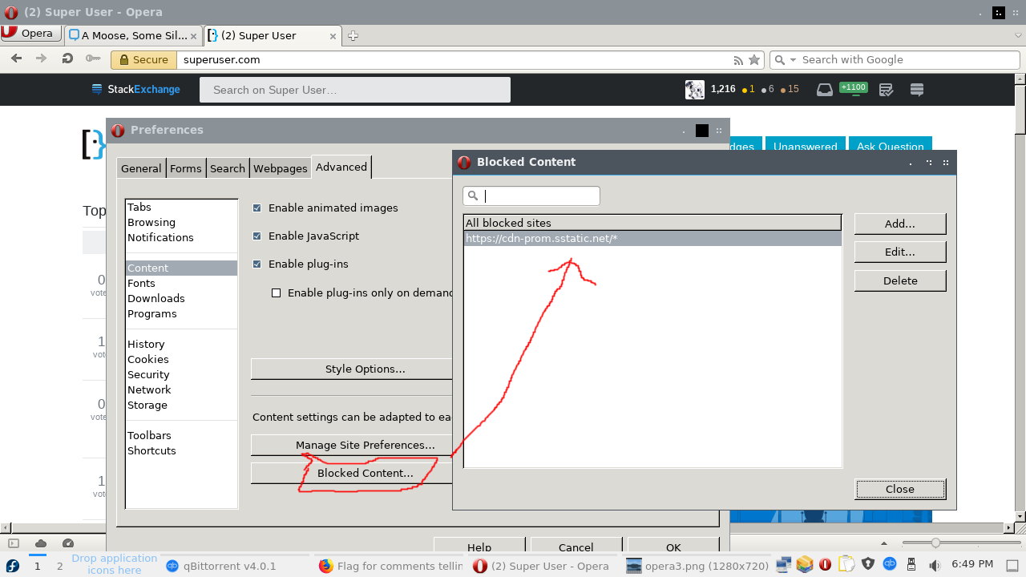
Task: Click the Blocked Content search field
Action: [x=531, y=196]
